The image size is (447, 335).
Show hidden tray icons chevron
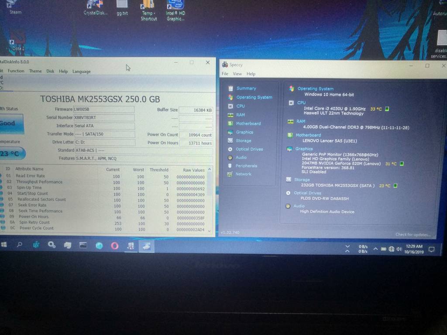(375, 249)
